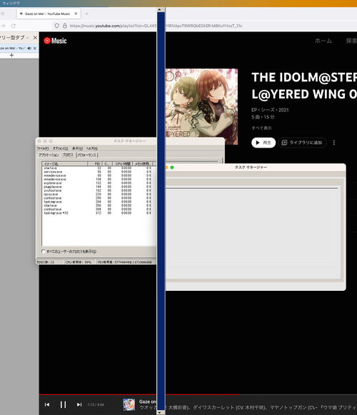The height and width of the screenshot is (415, 357).
Task: Select the taskmgr.exe process with PID 264
Action: pyautogui.click(x=98, y=202)
